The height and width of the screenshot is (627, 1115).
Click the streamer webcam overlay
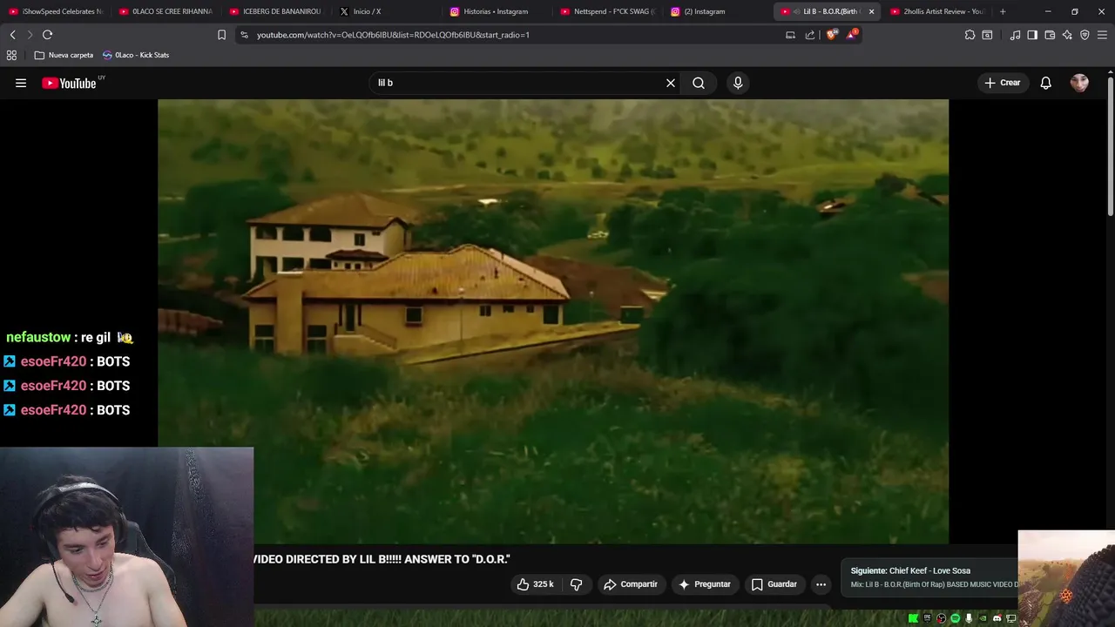[127, 537]
